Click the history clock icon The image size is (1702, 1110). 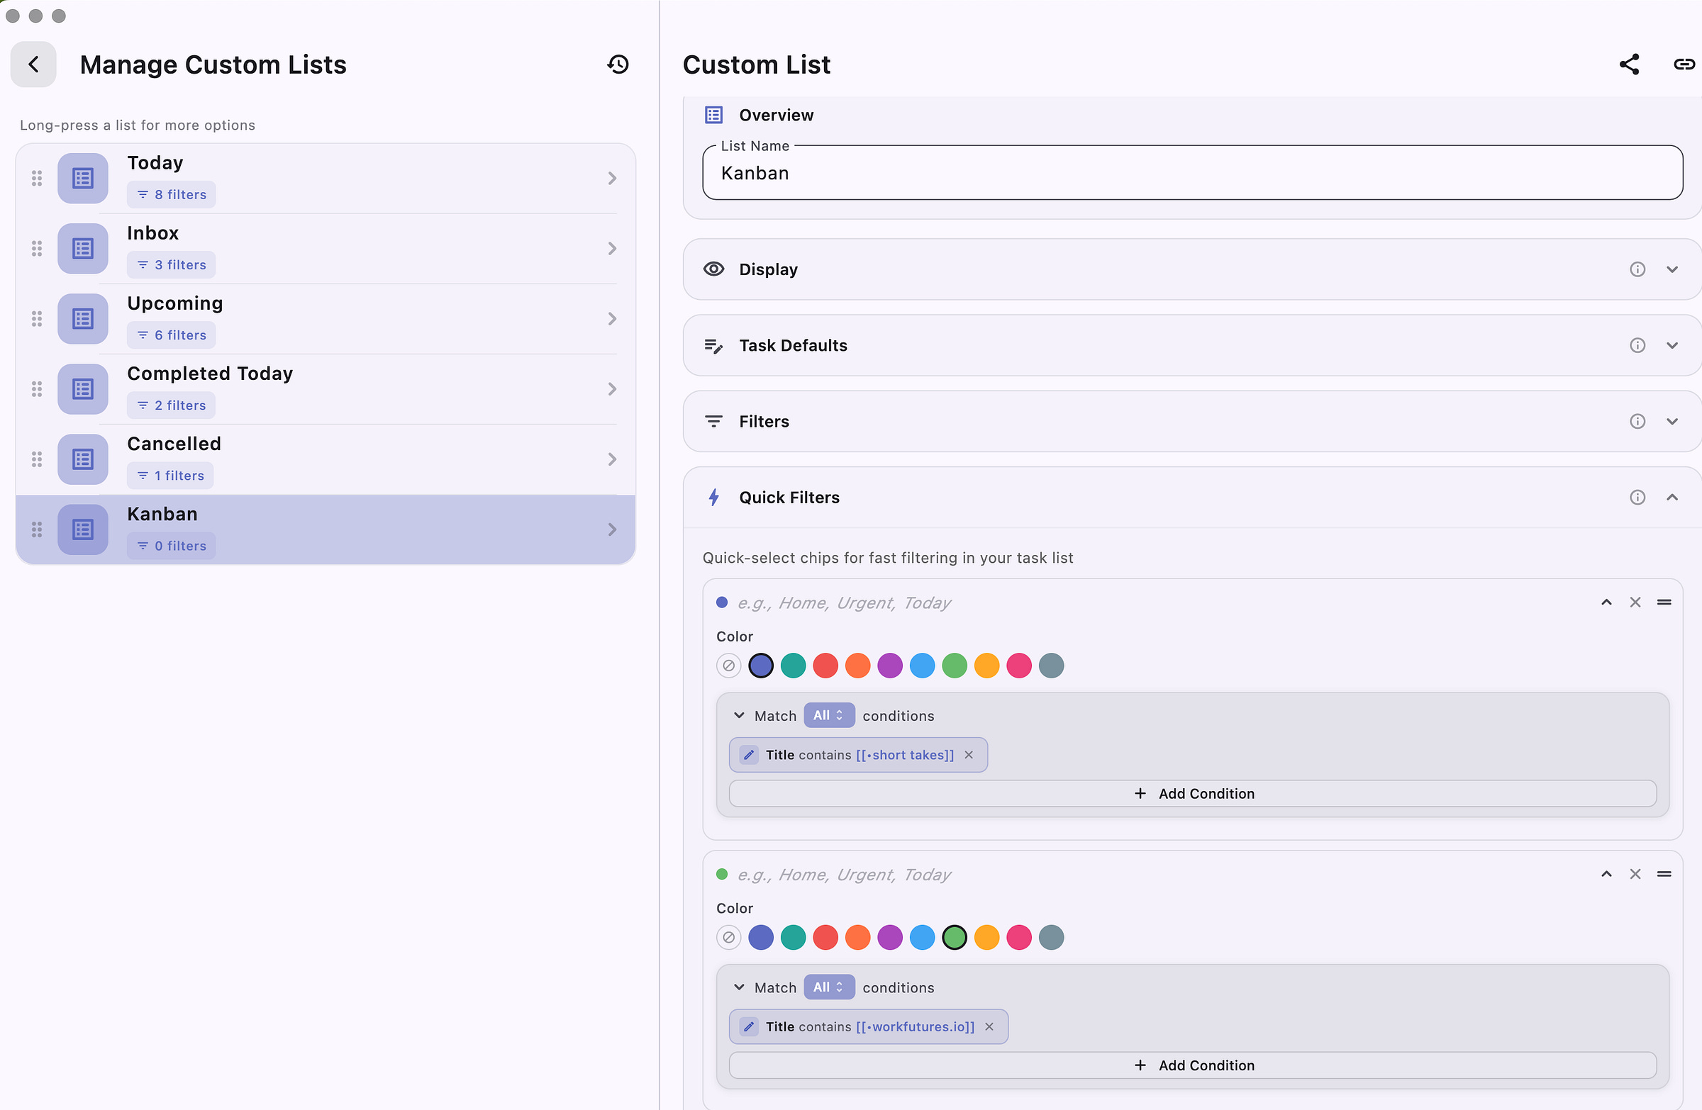coord(618,65)
